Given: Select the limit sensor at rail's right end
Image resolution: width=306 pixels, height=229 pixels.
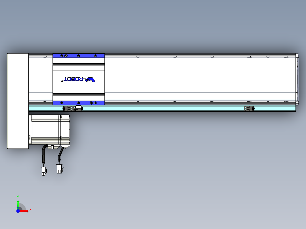Looking at the screenshot, I should [249, 109].
